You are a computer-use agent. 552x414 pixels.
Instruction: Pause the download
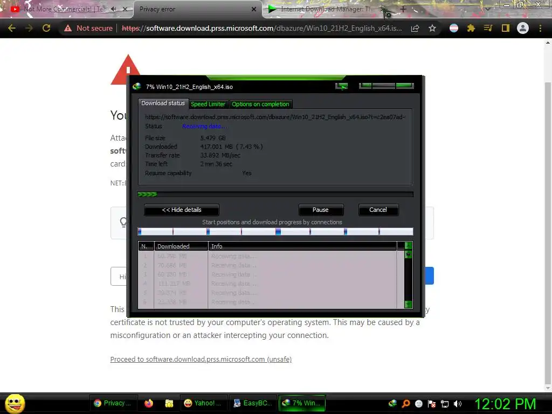(x=321, y=210)
